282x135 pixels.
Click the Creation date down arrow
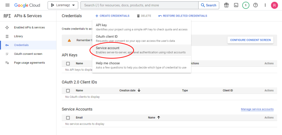(x=139, y=90)
